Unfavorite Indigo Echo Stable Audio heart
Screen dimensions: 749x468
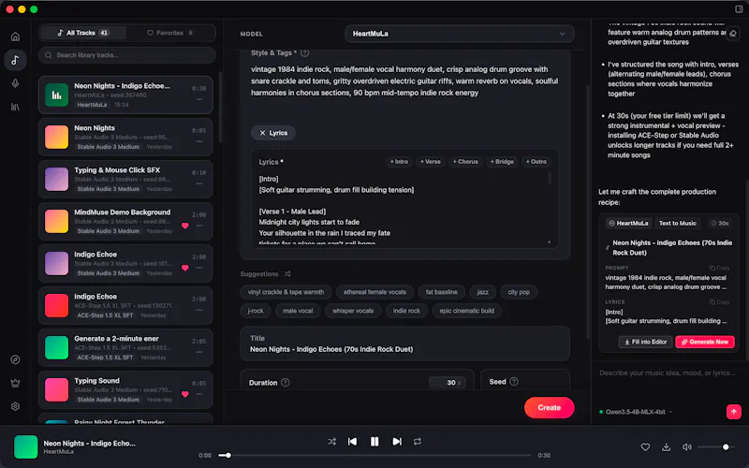185,268
